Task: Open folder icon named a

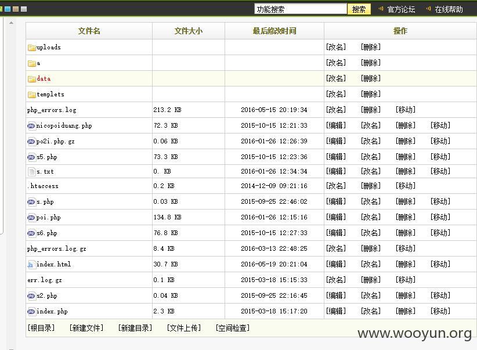Action: pos(32,63)
